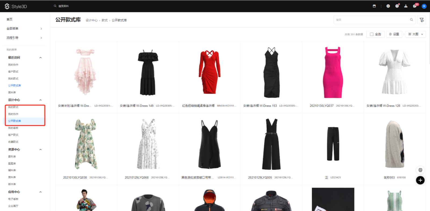Expand the 全部菜单 menu arrow
Viewport: 430px width, 211px height.
[x=41, y=29]
